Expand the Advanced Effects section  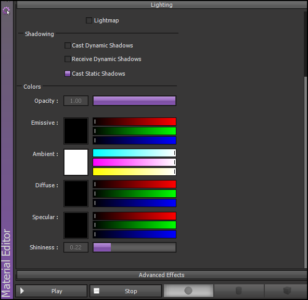(x=162, y=275)
